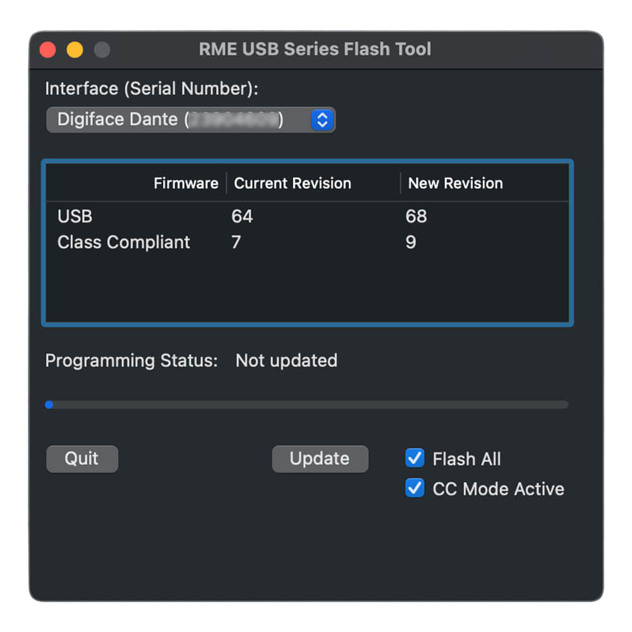Click the blue dropdown stepper arrows
This screenshot has width=632, height=632.
[322, 119]
